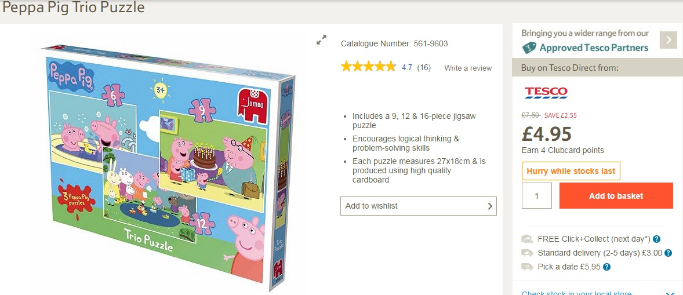
Task: Open the Approved Tesco Partners arrow
Action: tap(668, 40)
